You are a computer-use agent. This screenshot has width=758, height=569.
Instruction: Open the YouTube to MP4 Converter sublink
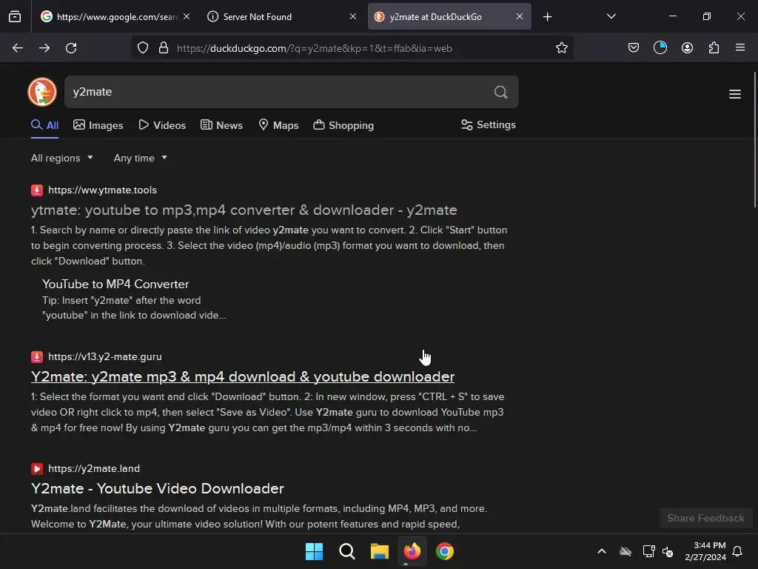[x=115, y=284]
